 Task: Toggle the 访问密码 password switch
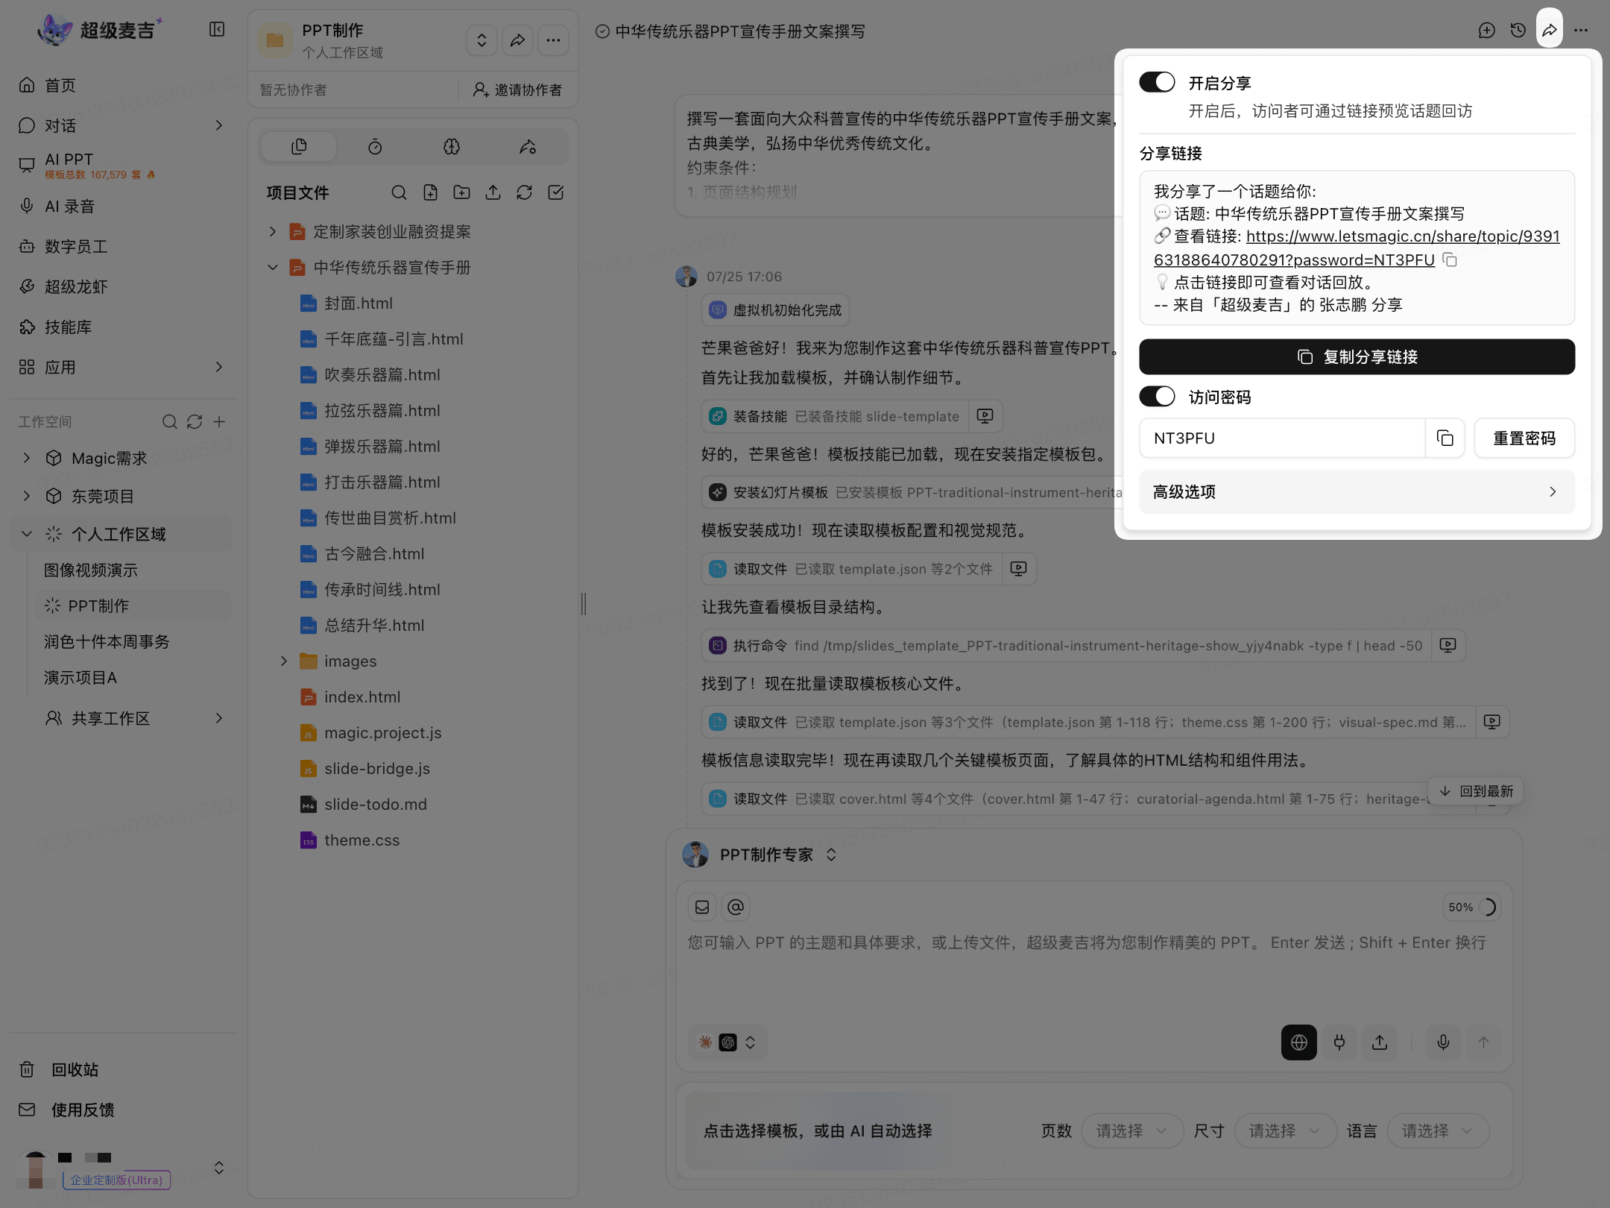1157,397
